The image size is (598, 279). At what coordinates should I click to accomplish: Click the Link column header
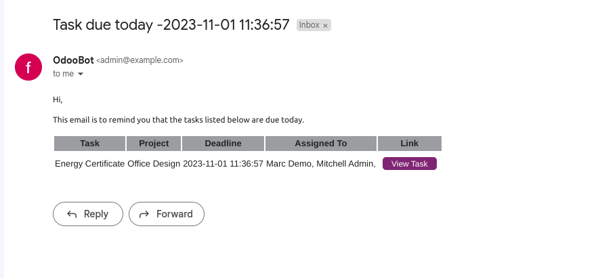pyautogui.click(x=410, y=144)
